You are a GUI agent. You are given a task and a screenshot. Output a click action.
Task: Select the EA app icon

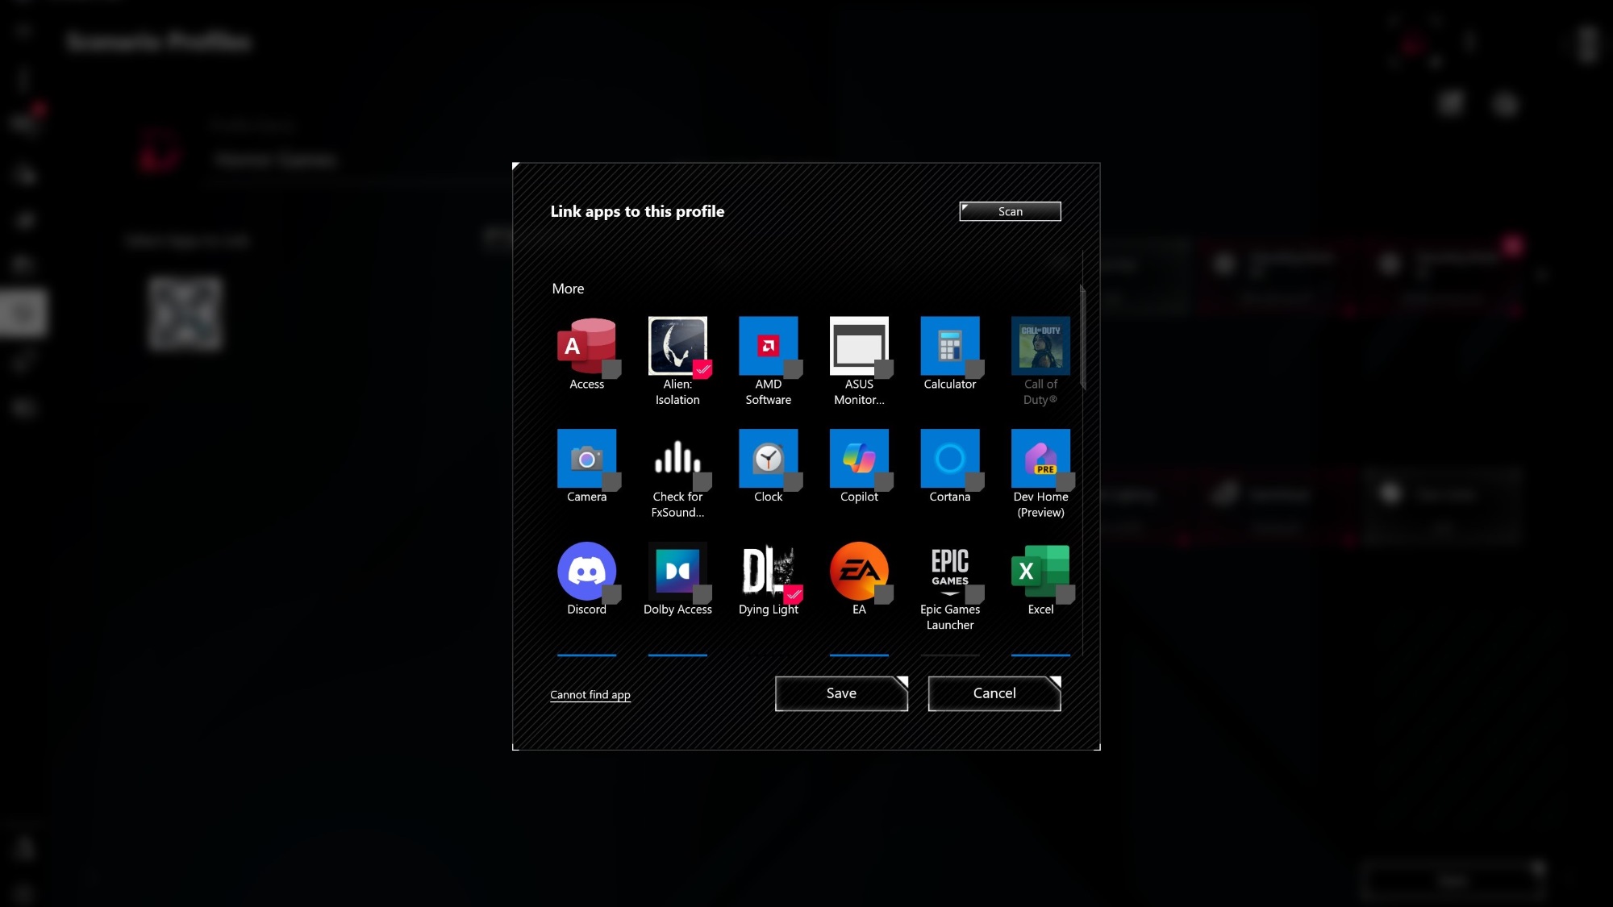[859, 571]
